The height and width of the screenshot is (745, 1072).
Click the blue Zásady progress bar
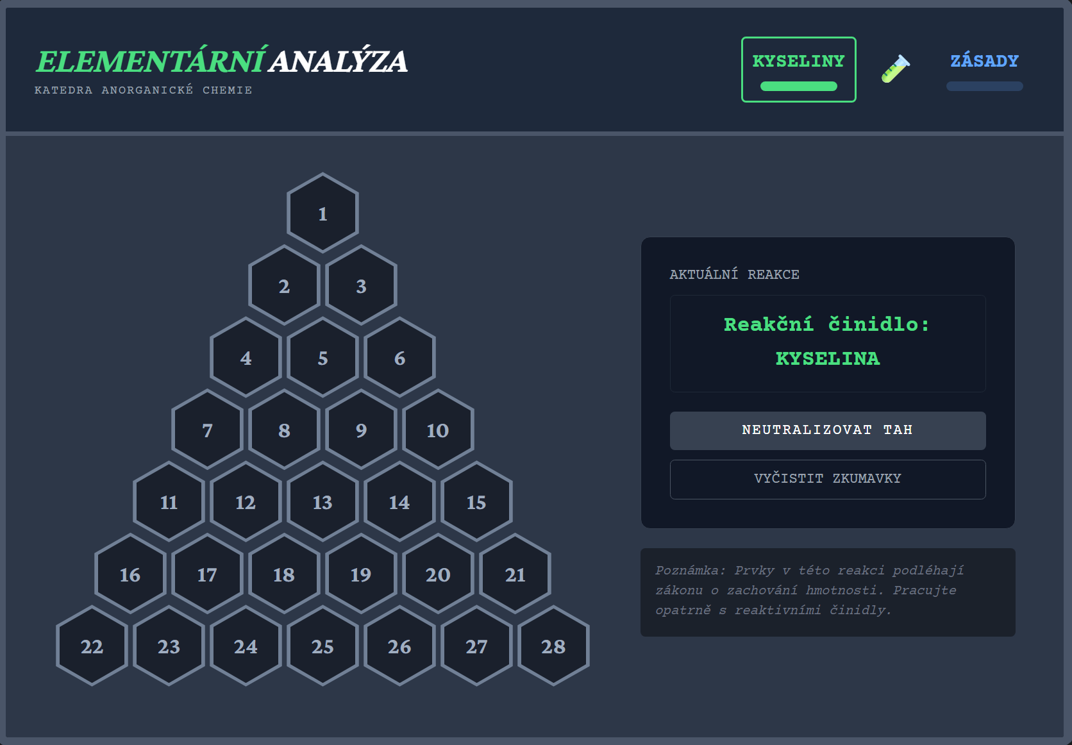click(x=984, y=87)
